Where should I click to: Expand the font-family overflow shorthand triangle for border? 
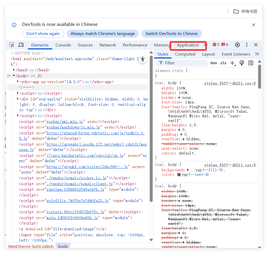click(x=180, y=98)
